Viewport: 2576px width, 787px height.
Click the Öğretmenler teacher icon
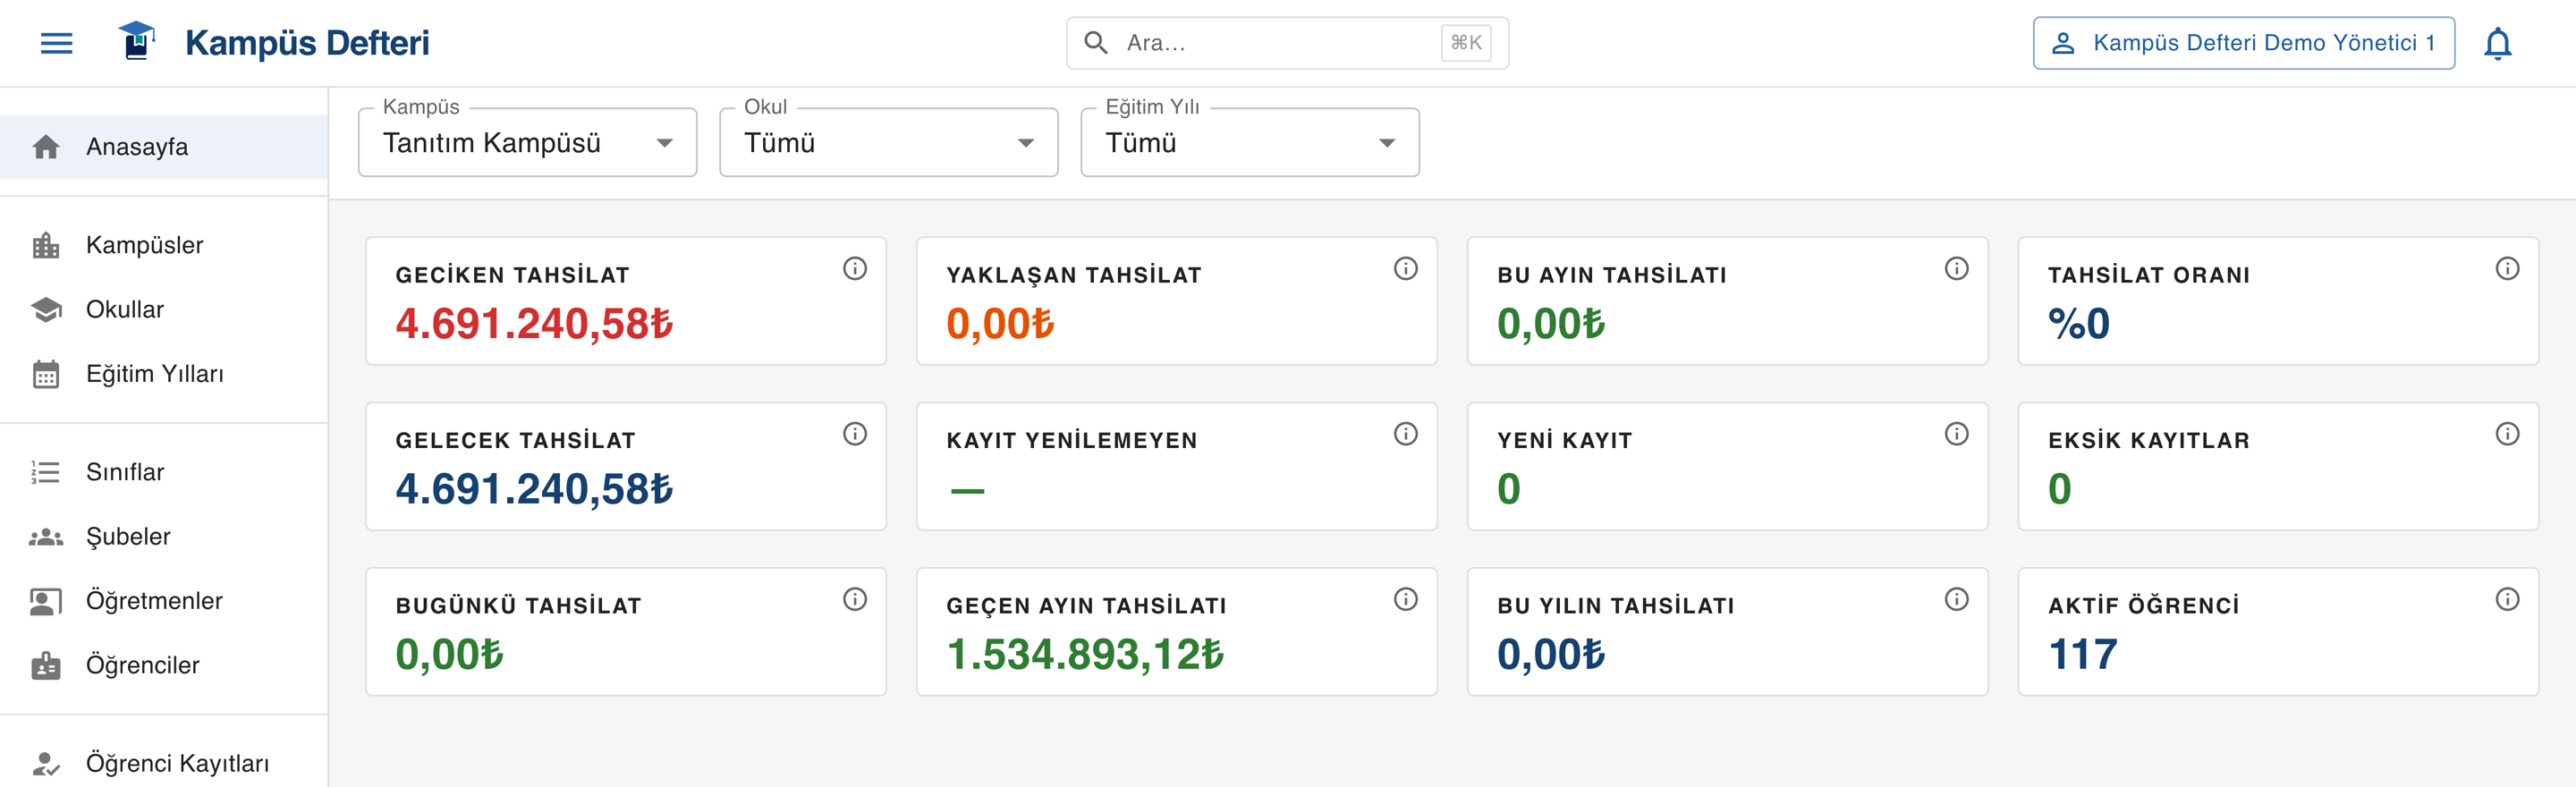(x=46, y=601)
